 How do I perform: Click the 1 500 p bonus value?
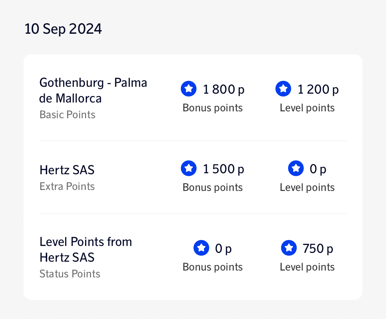224,169
